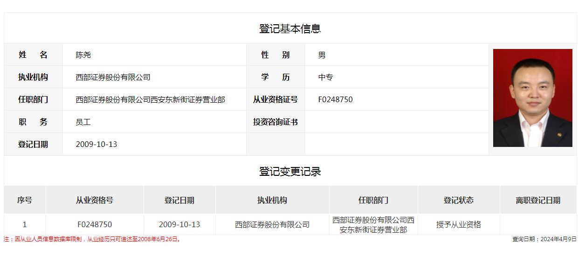Click the registrant's portrait photo
Screen dimensions: 585x257
point(532,98)
